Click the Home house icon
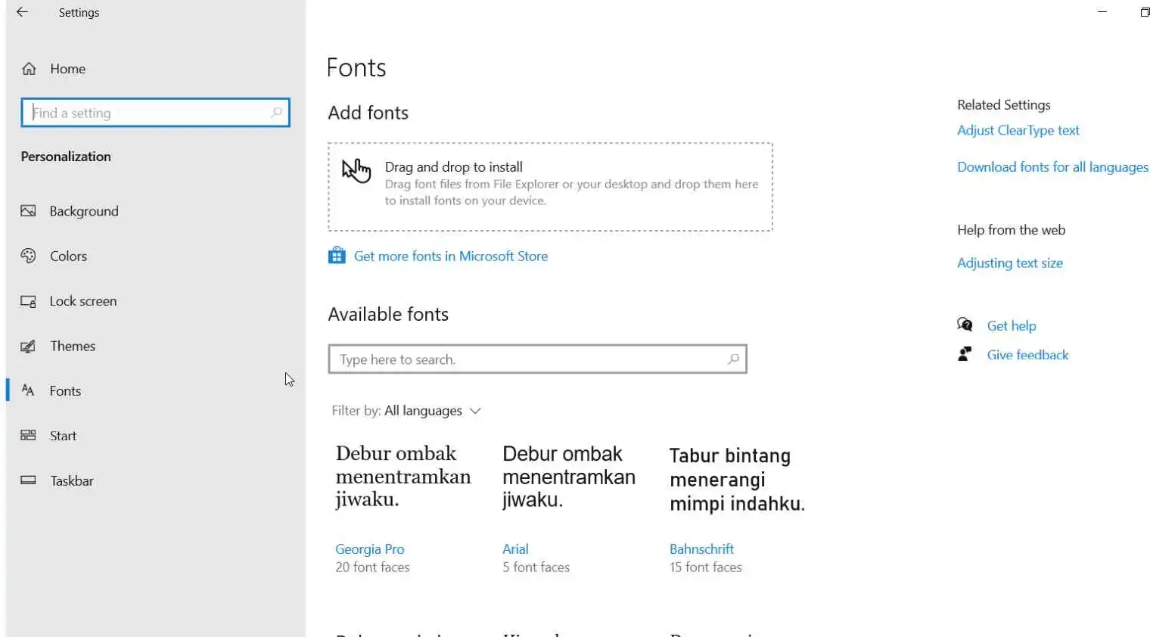This screenshot has height=637, width=1150. (x=29, y=69)
